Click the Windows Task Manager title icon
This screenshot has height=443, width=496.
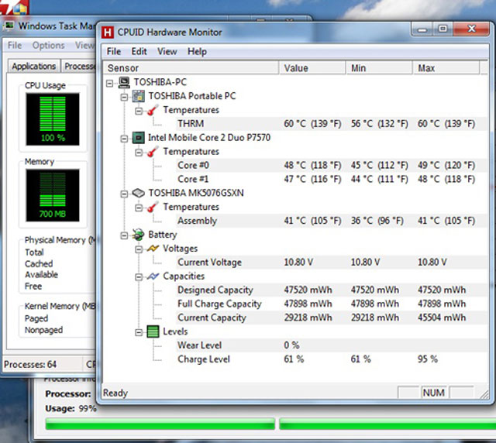(9, 26)
